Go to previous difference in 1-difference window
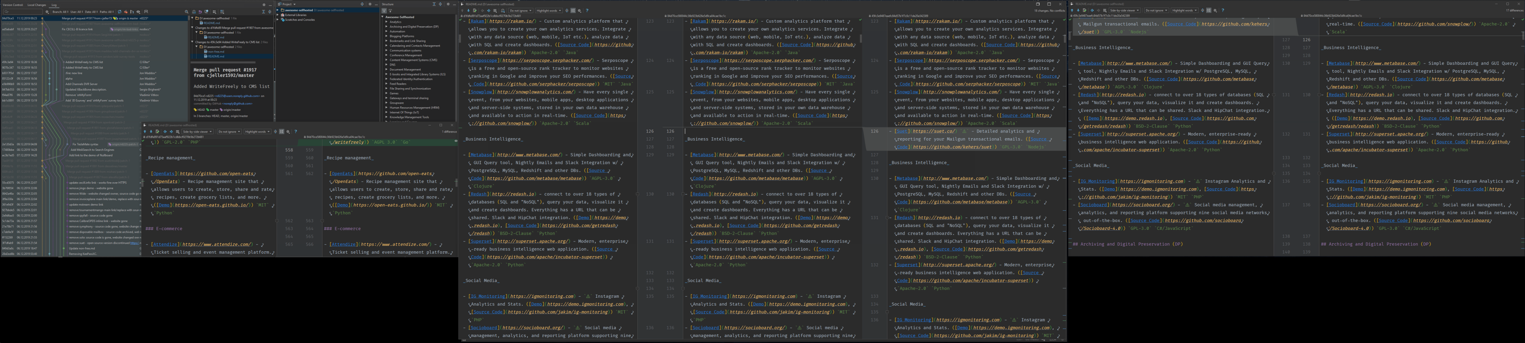Image resolution: width=1525 pixels, height=343 pixels. tap(145, 132)
